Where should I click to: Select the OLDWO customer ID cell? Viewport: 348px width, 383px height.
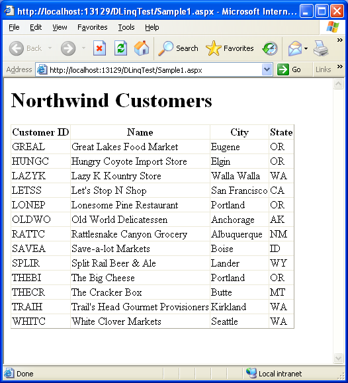pyautogui.click(x=40, y=220)
